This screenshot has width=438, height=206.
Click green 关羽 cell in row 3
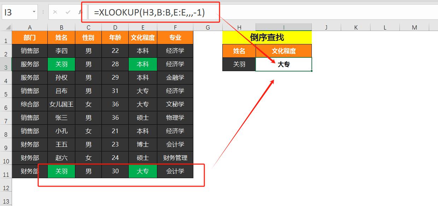(61, 64)
